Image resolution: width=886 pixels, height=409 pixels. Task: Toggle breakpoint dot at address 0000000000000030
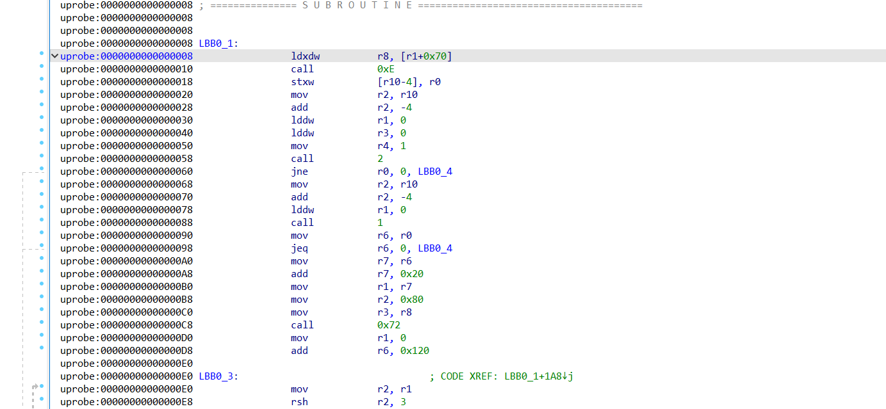(42, 117)
